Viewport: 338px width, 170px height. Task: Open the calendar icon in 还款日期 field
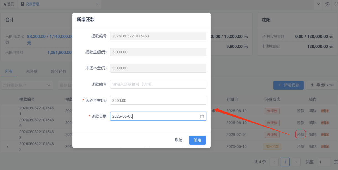(202, 117)
